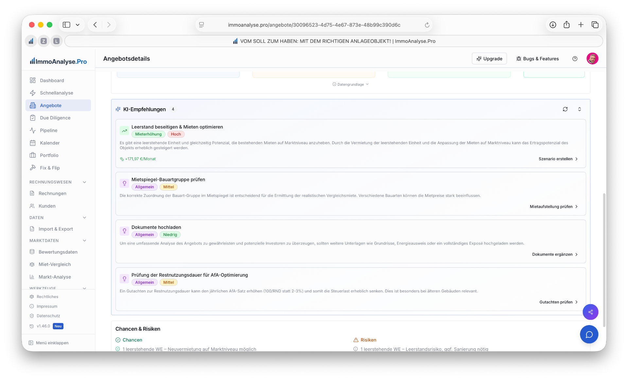This screenshot has height=380, width=628.
Task: Click the page vertical scrollbar
Action: (x=604, y=260)
